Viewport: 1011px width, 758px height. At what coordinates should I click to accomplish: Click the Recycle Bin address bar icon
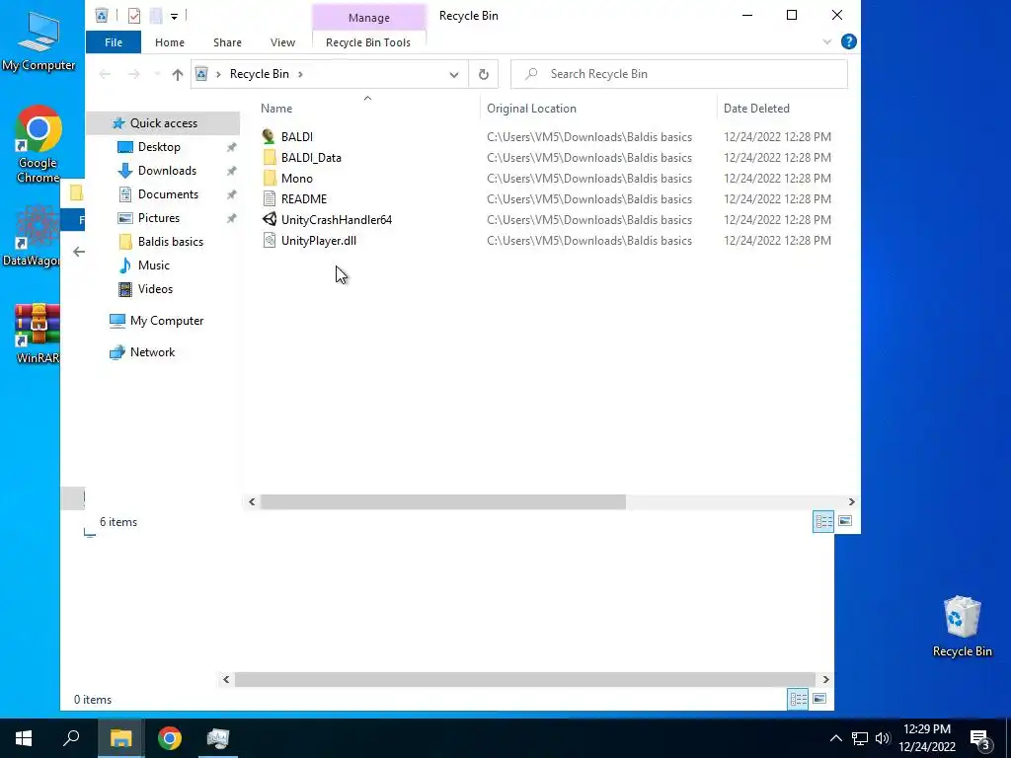tap(201, 74)
